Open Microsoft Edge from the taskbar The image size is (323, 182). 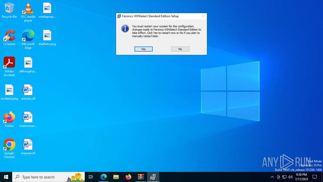pyautogui.click(x=104, y=177)
